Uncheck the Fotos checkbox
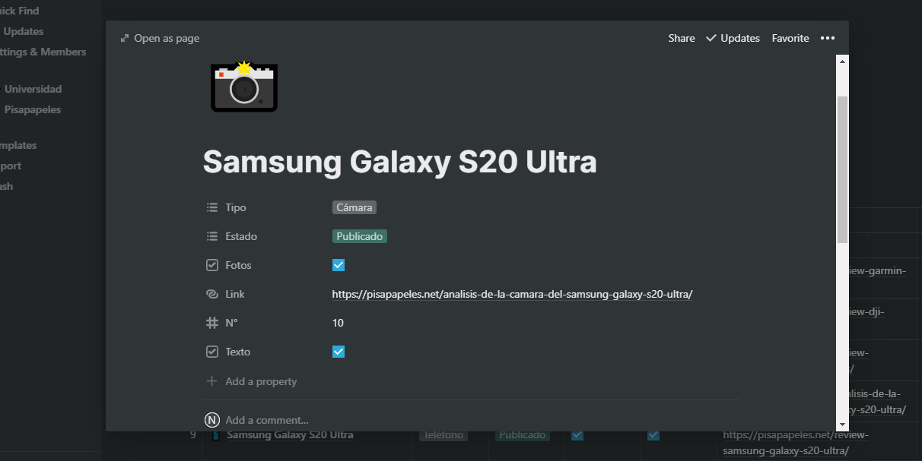The image size is (922, 461). pos(339,265)
